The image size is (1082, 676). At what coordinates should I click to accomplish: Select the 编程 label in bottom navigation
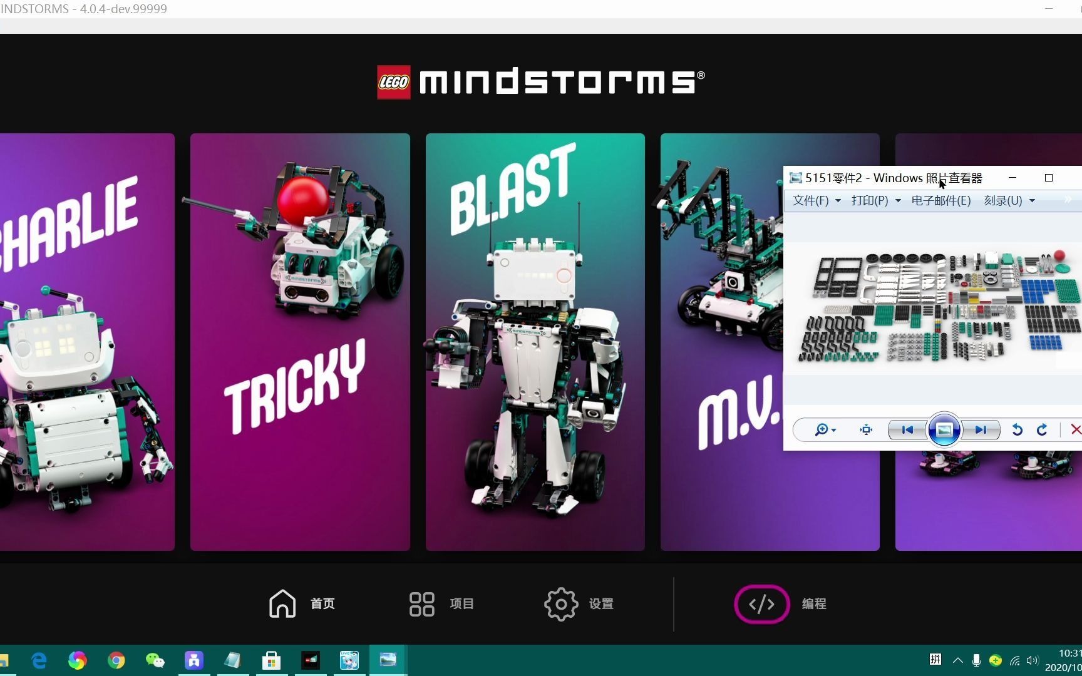click(814, 604)
